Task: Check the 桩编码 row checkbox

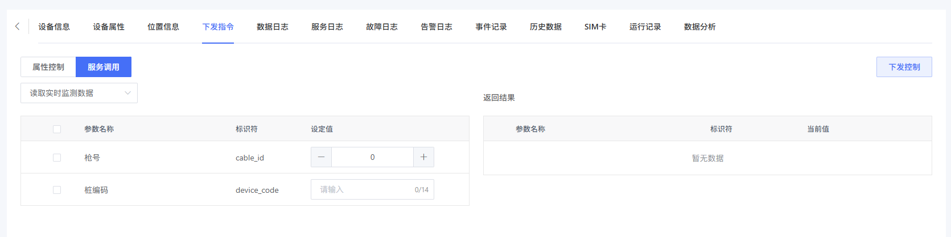Action: (x=57, y=190)
